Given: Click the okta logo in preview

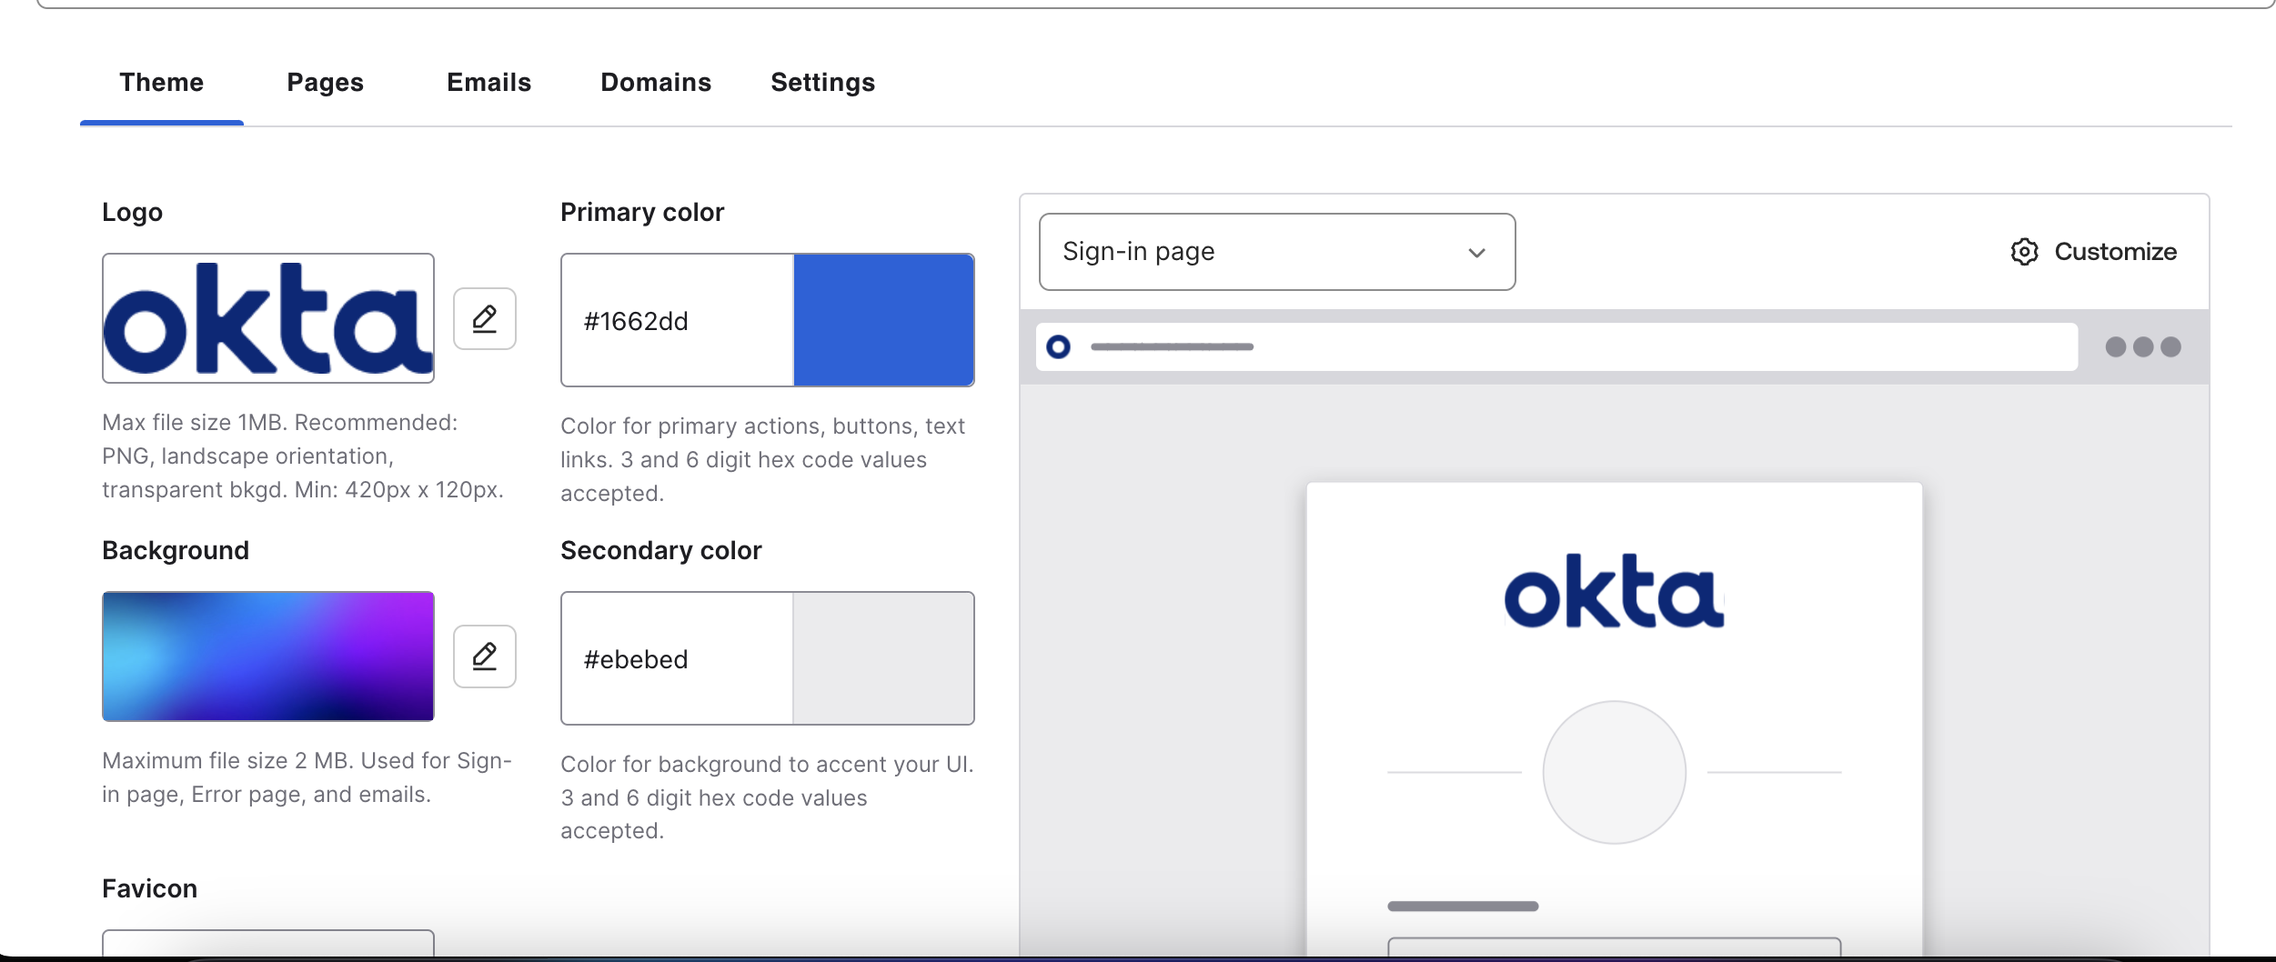Looking at the screenshot, I should click(x=1614, y=591).
